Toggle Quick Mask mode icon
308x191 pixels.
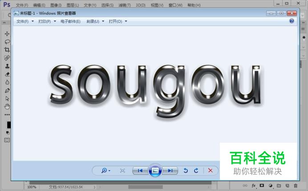pos(7,140)
